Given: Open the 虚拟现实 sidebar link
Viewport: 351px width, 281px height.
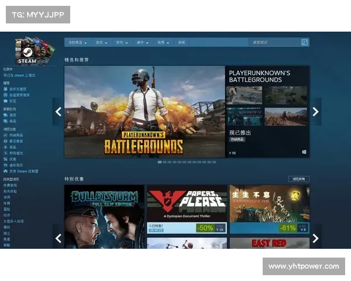Looking at the screenshot, I should tap(16, 165).
